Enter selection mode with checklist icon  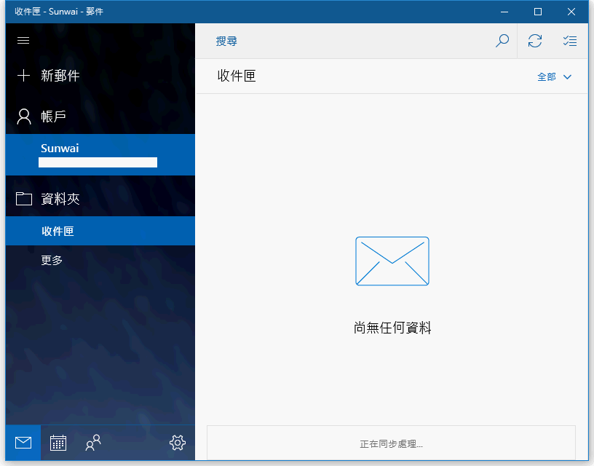coord(570,41)
